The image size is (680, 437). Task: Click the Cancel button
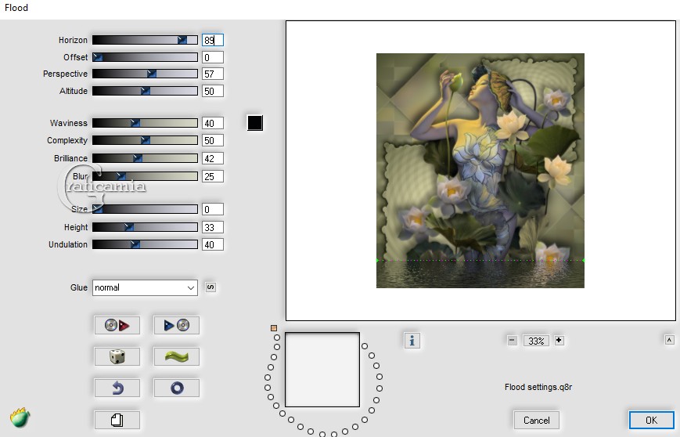click(537, 420)
